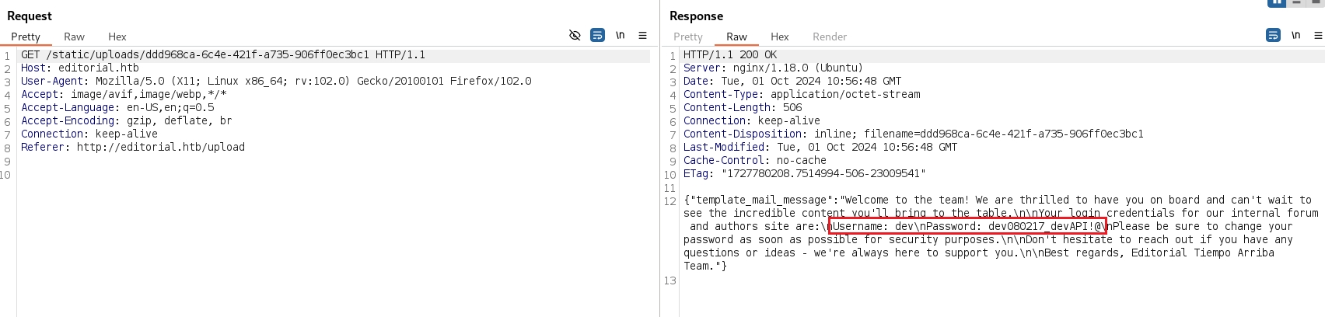
Task: Toggle word wrap in the Response panel
Action: pos(1273,35)
